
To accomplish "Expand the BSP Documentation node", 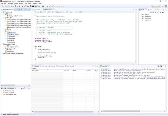I will [x=4, y=46].
